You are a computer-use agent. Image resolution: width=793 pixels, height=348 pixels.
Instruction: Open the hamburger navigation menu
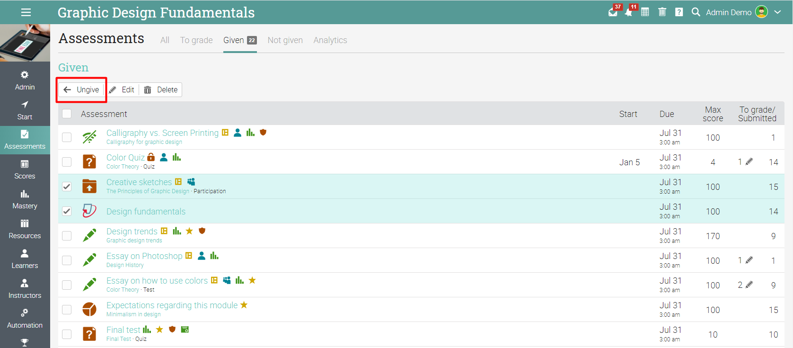click(26, 12)
